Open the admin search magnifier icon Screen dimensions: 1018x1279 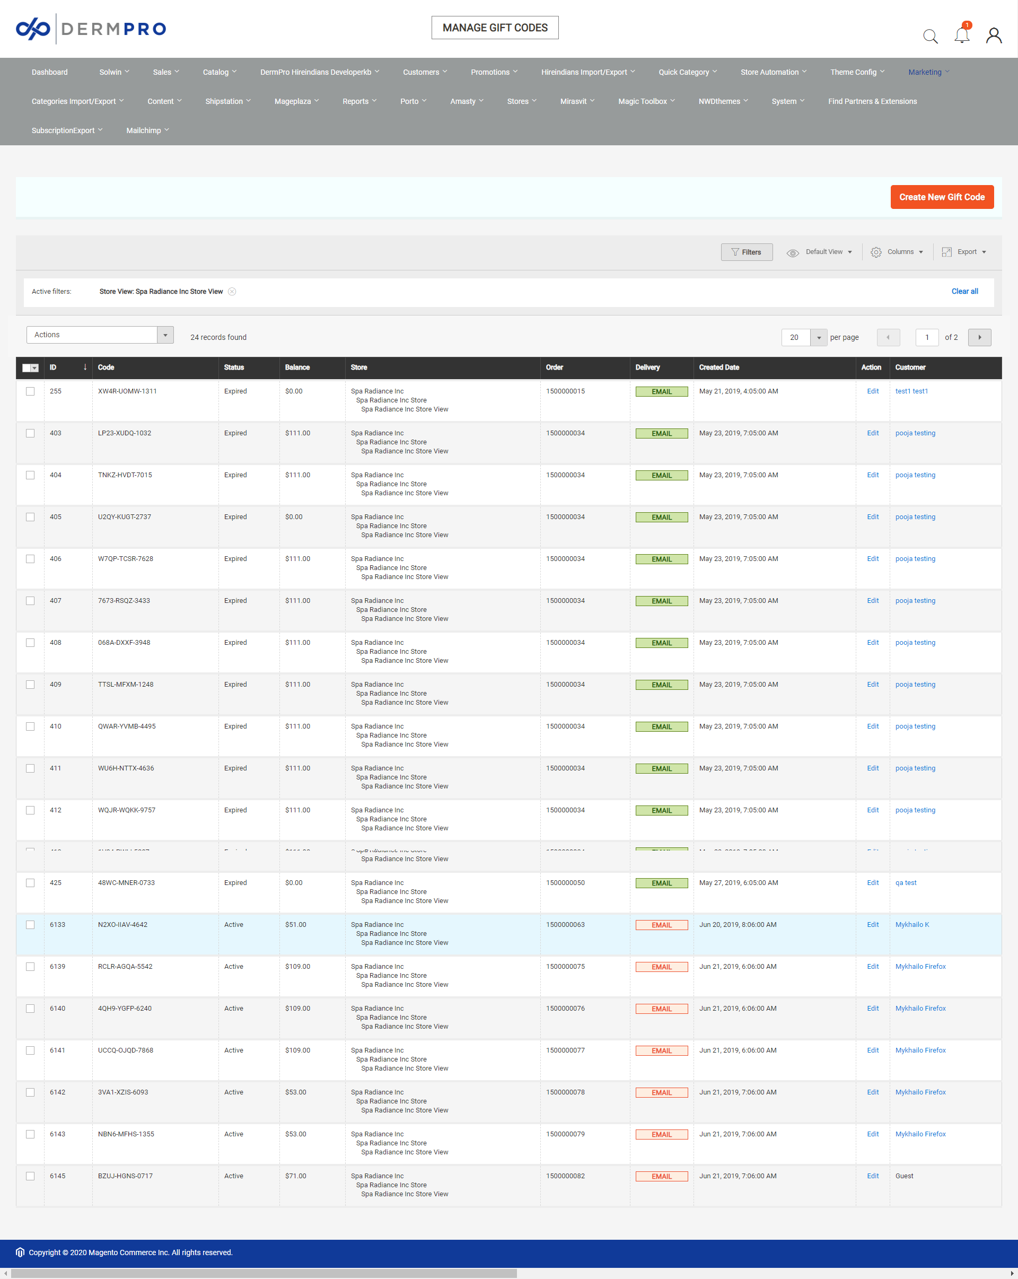point(930,36)
